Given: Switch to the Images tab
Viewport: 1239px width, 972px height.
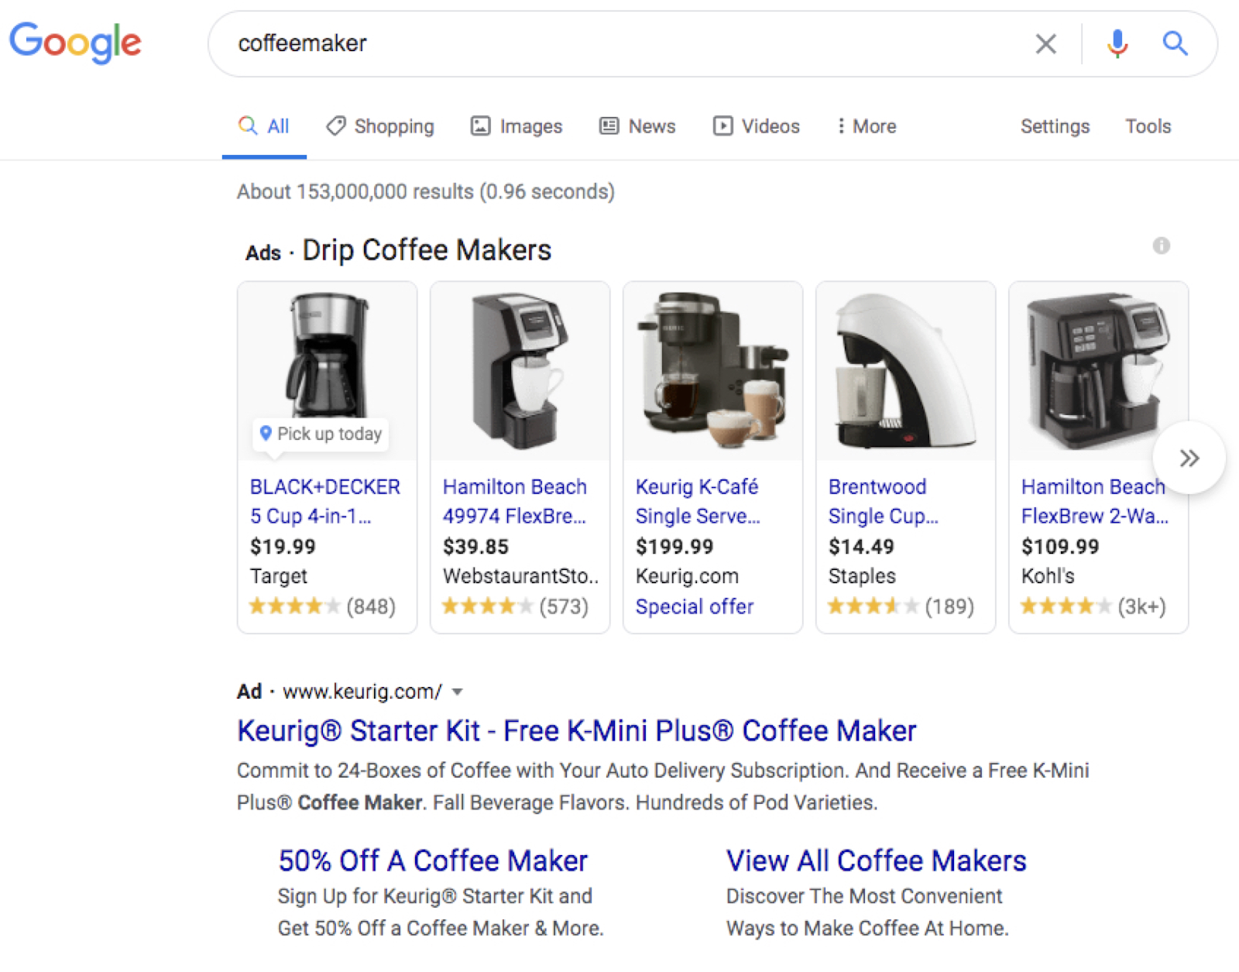Looking at the screenshot, I should (517, 126).
